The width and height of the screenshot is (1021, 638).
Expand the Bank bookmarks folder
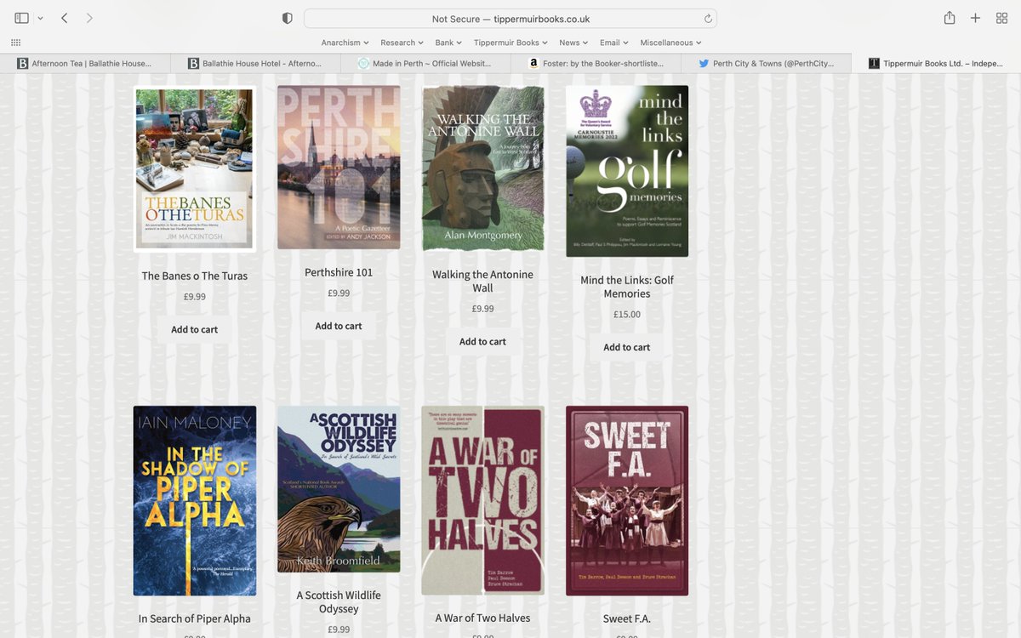pyautogui.click(x=448, y=43)
